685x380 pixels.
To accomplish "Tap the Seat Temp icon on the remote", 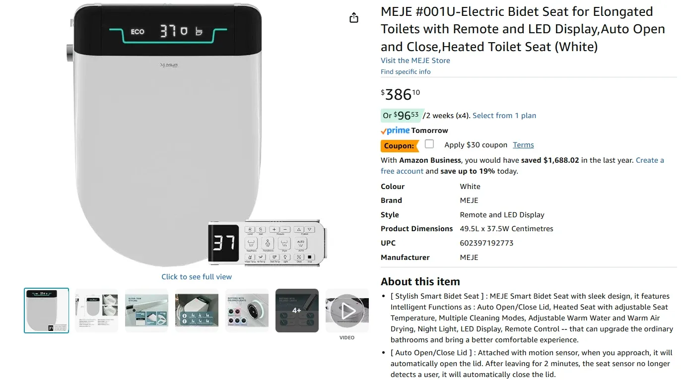I will (274, 257).
